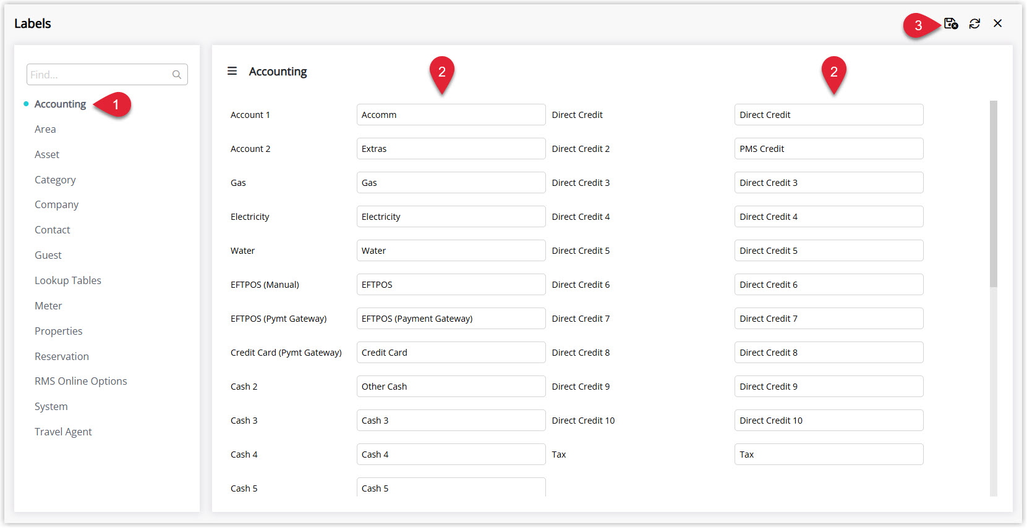
Task: Click the Save/Exit icon in header
Action: coord(951,23)
